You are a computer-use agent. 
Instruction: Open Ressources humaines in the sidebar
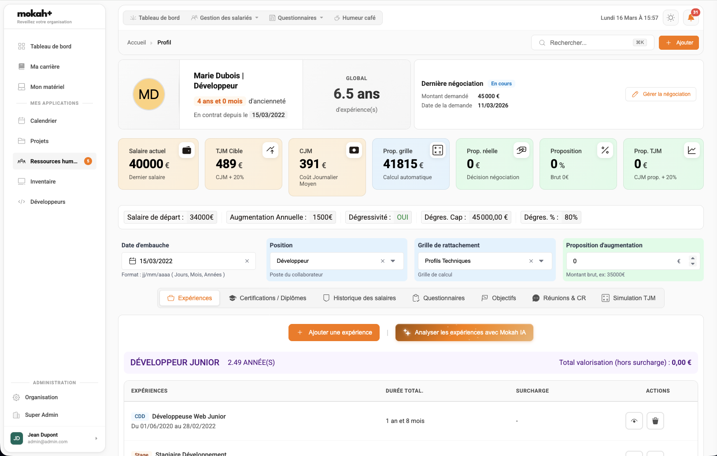55,161
